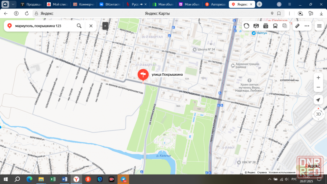Select the ruler distance measurement tool
Viewport: 327px width, 184px height.
[297, 26]
